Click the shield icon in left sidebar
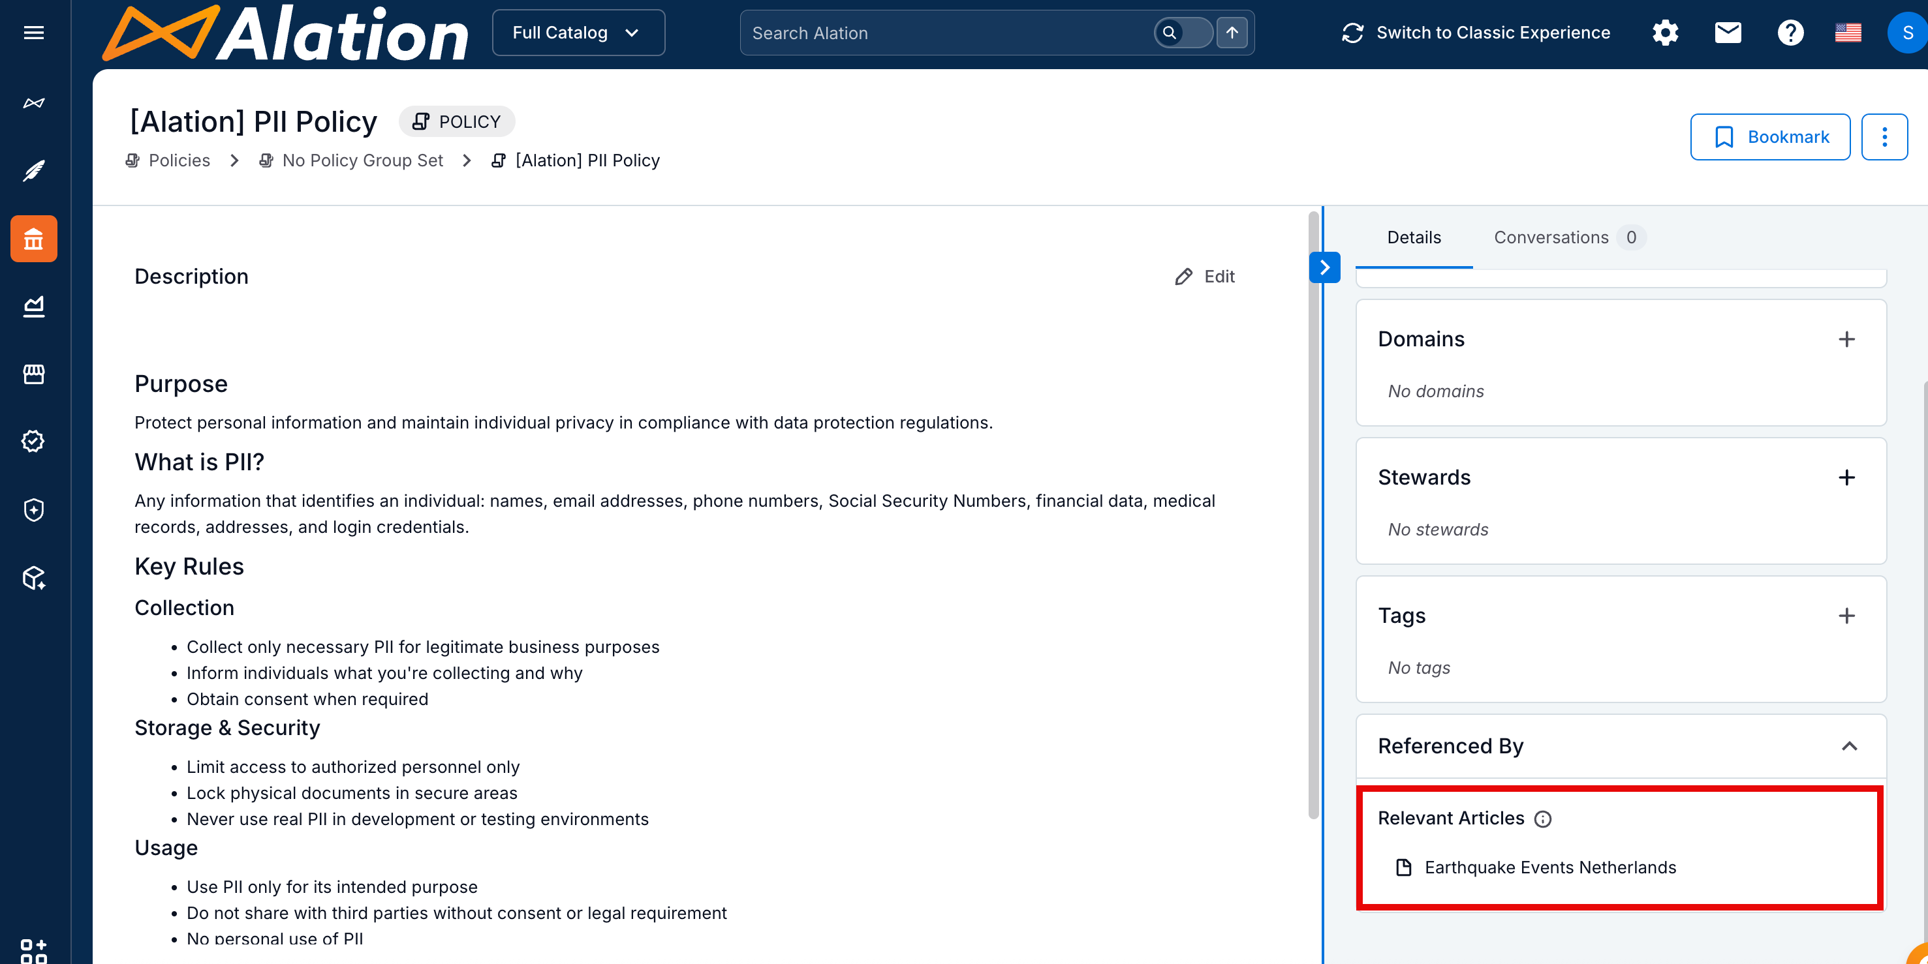1928x964 pixels. [x=34, y=510]
